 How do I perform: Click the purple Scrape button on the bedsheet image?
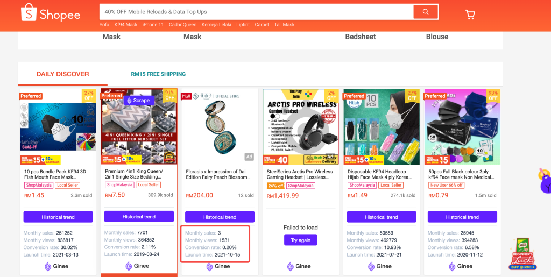click(139, 101)
